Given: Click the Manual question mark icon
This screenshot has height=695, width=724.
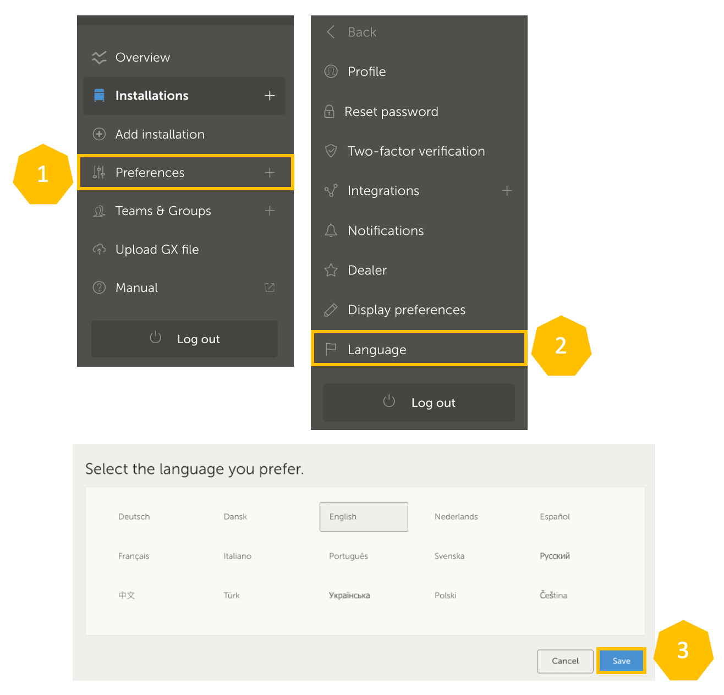Looking at the screenshot, I should tap(99, 288).
